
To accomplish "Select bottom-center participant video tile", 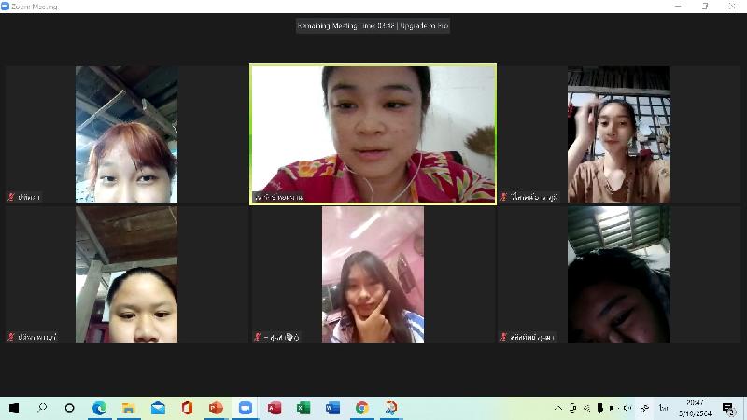I will click(x=373, y=274).
